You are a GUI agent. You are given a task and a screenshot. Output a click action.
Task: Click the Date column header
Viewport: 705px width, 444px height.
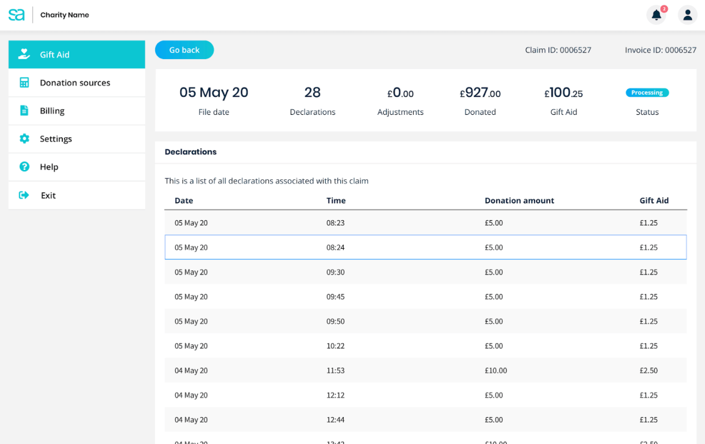click(x=184, y=201)
